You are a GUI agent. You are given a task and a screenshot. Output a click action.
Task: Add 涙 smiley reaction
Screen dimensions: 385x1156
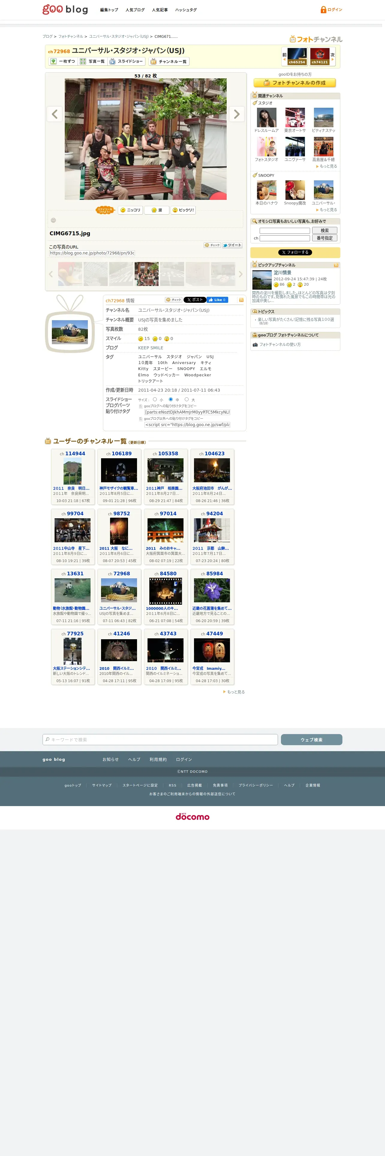click(157, 210)
